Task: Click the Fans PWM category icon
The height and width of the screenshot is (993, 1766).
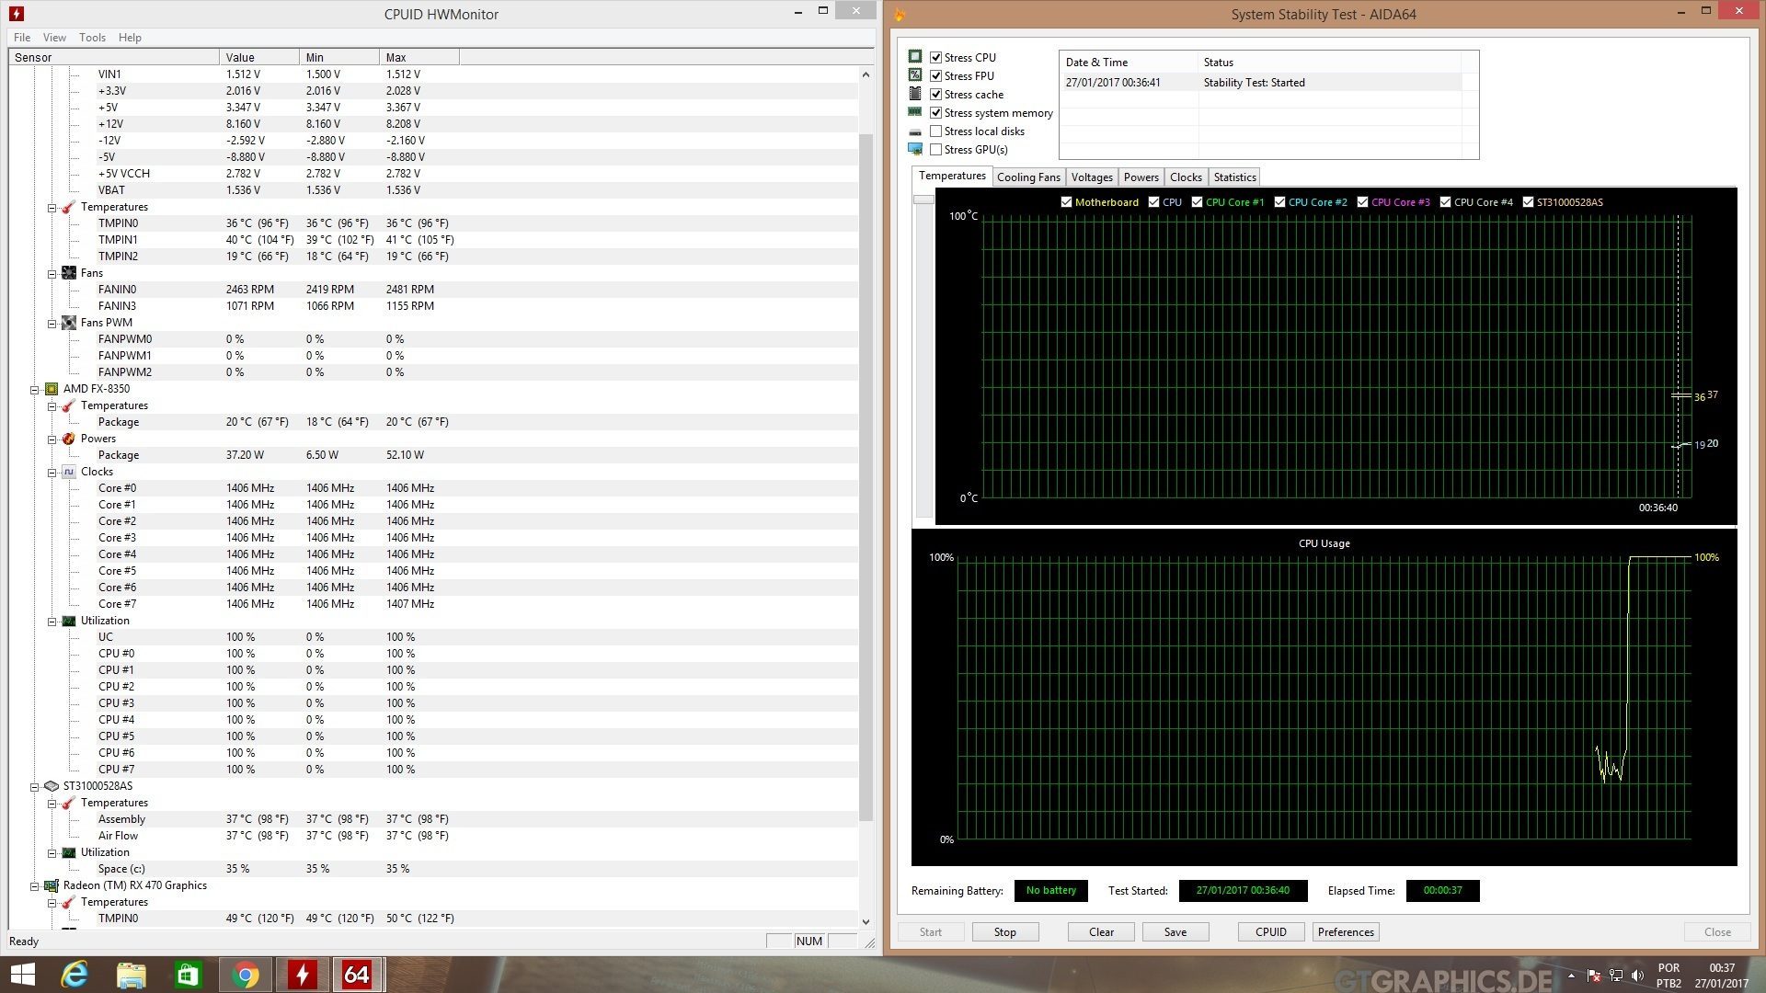Action: click(x=69, y=323)
